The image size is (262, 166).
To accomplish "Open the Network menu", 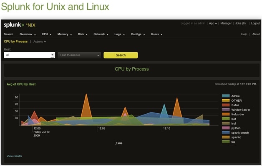I will coord(101,34).
